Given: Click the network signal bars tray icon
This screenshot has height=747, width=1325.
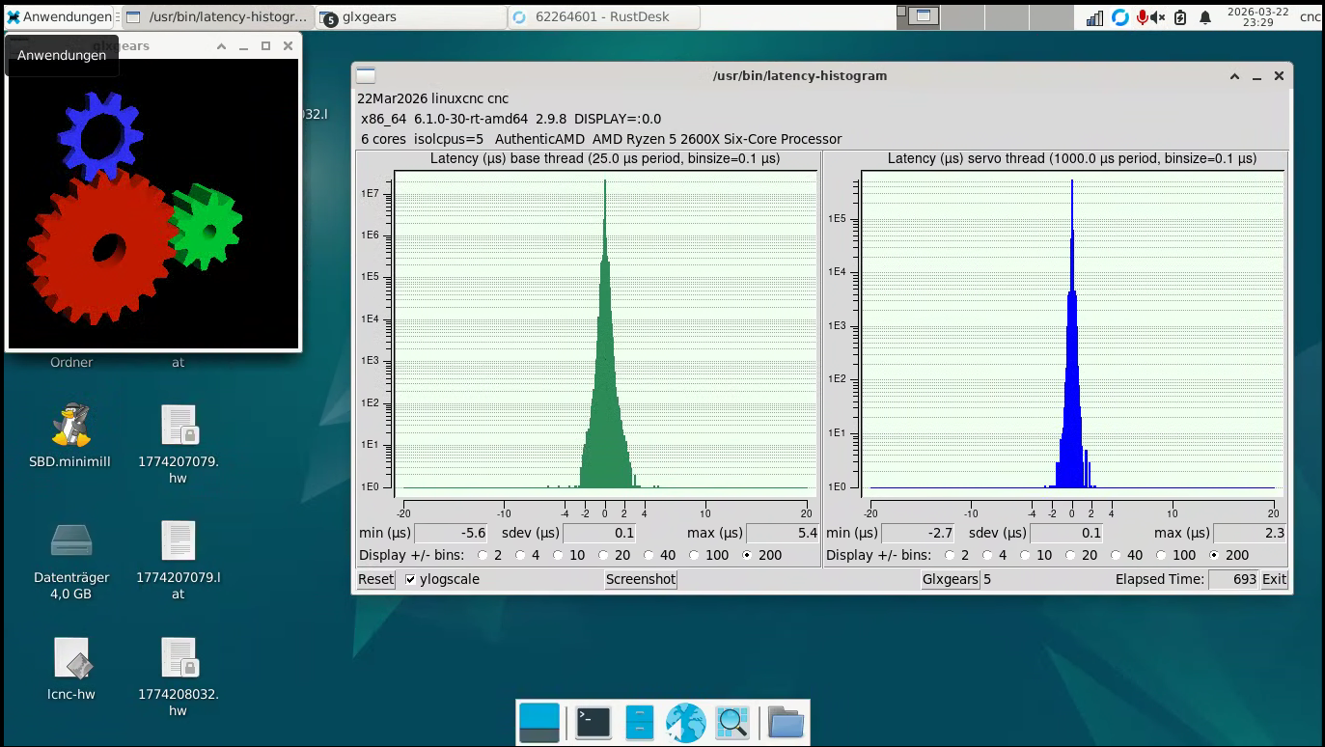Looking at the screenshot, I should tap(1094, 17).
